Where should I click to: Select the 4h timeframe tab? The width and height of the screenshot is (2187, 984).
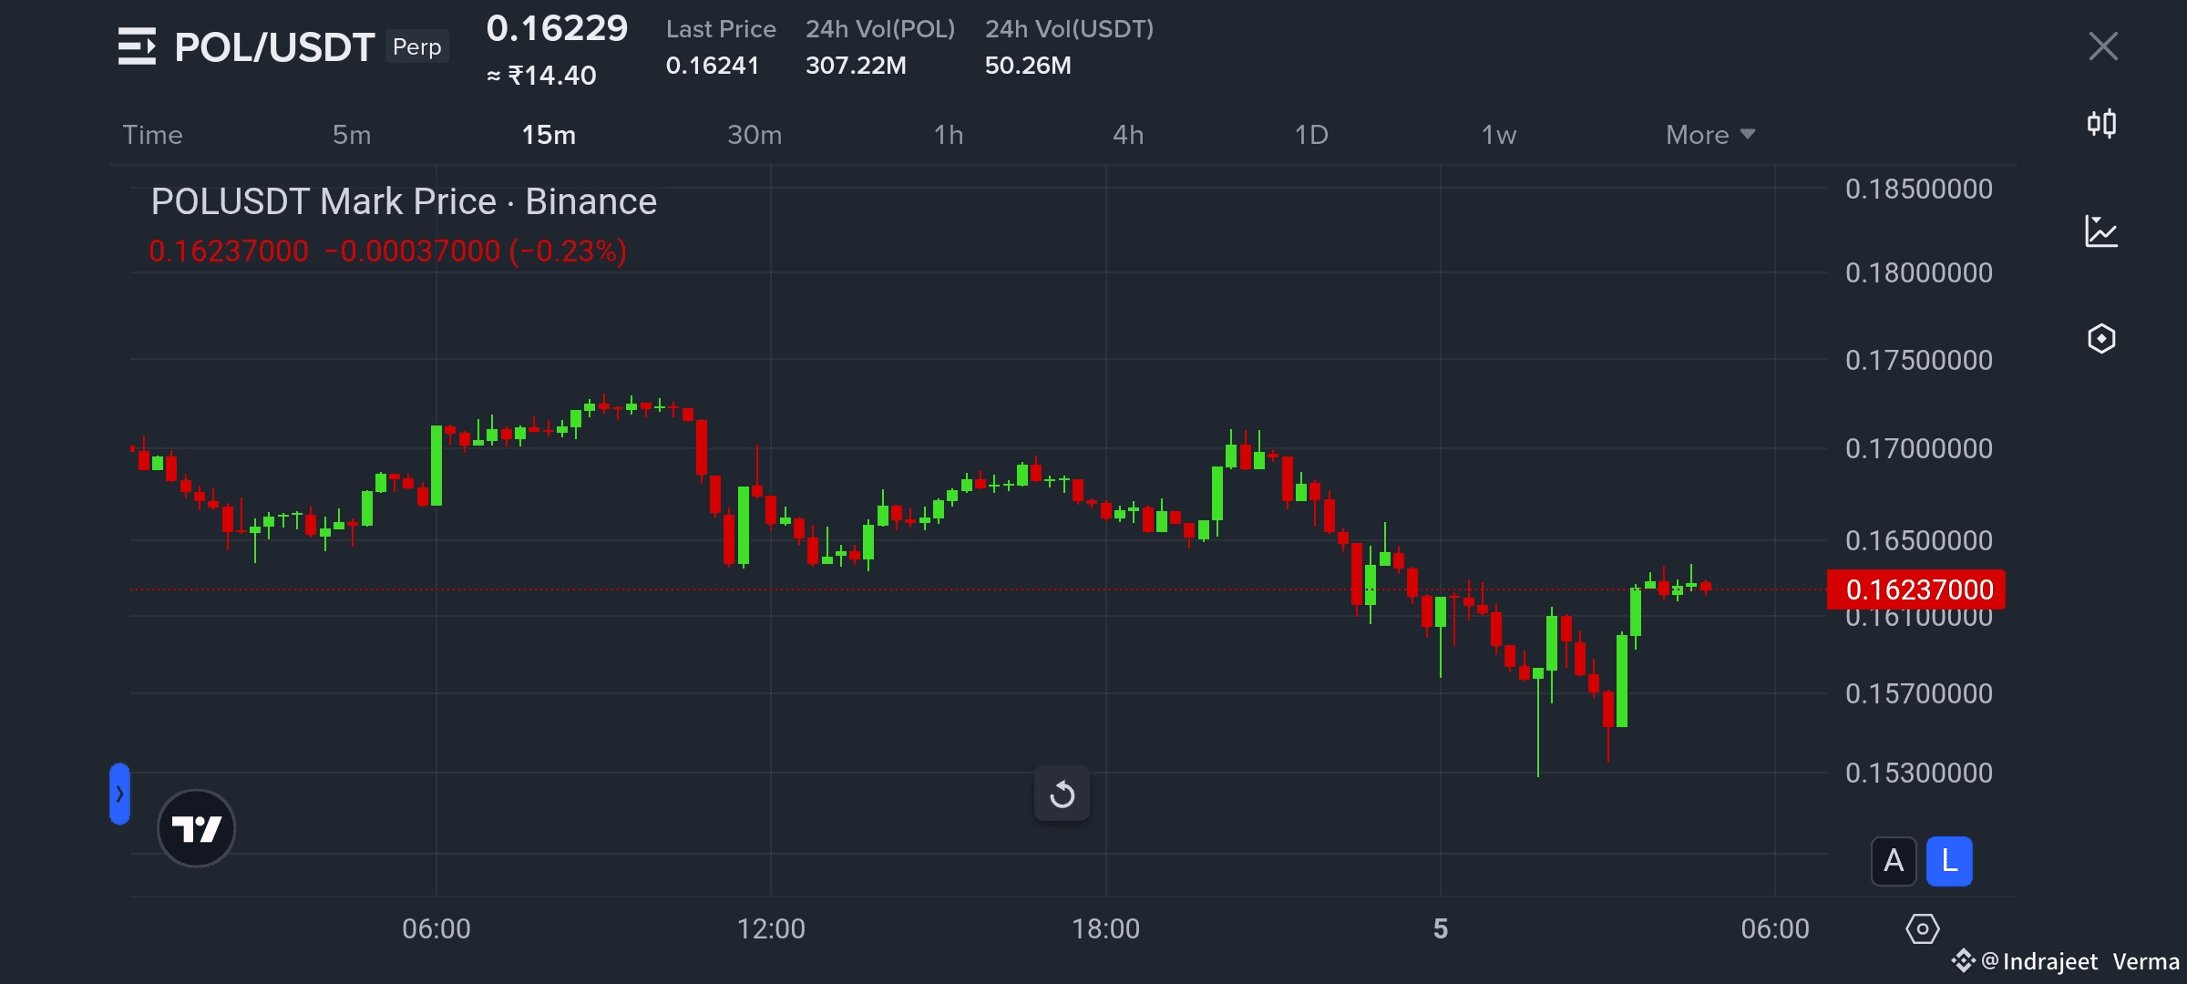click(x=1128, y=135)
